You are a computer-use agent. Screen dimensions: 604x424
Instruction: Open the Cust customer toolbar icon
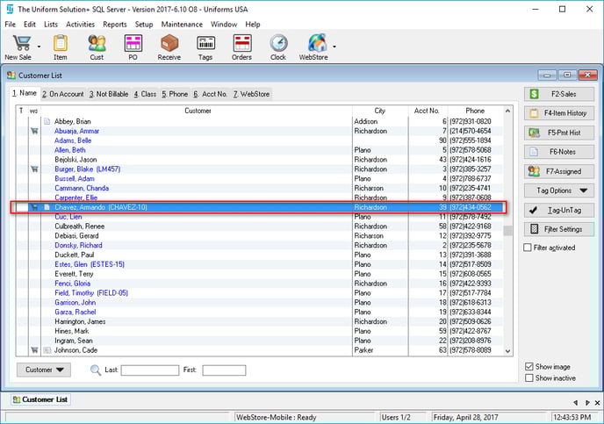(x=97, y=43)
